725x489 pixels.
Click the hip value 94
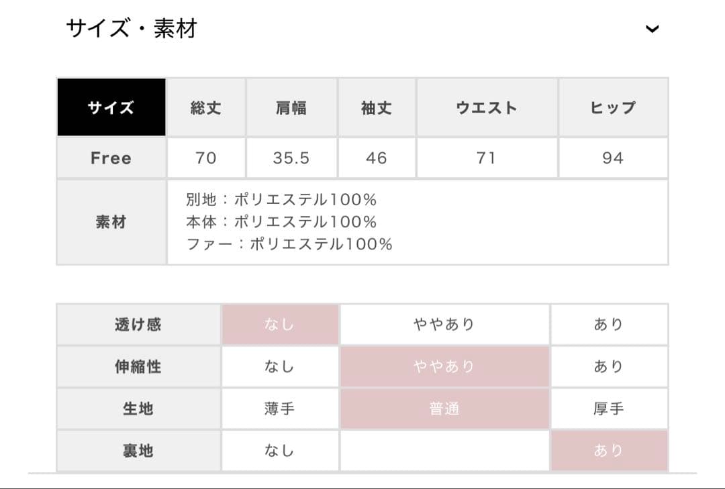pos(613,158)
